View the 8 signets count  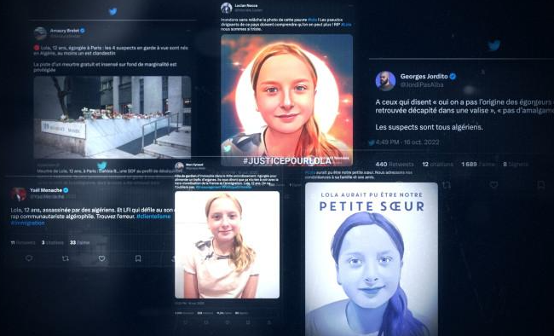click(516, 164)
